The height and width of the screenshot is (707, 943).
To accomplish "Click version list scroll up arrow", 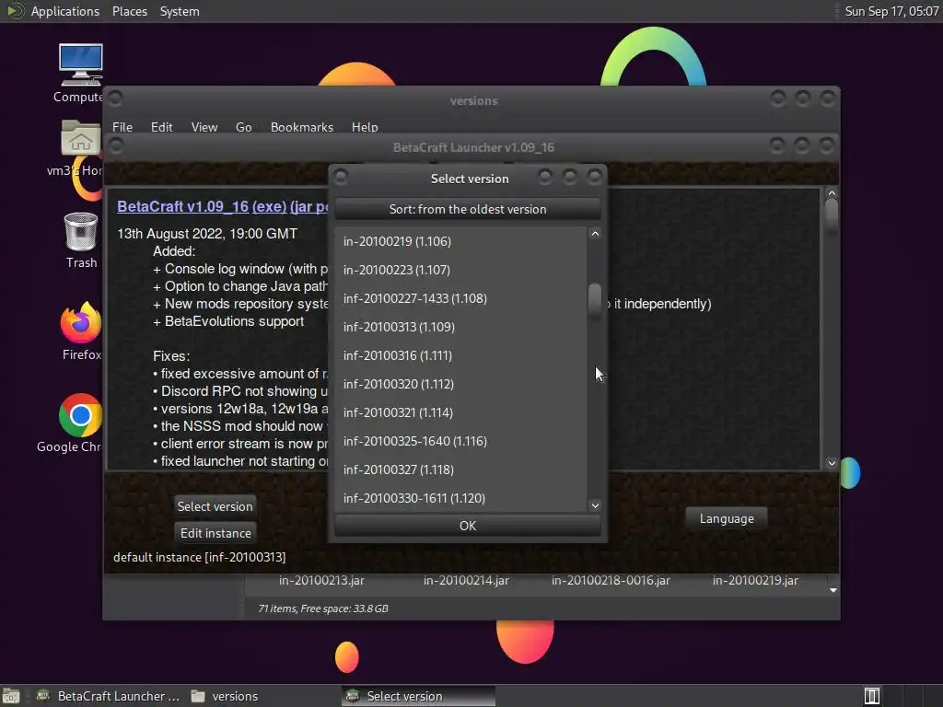I will pos(595,233).
